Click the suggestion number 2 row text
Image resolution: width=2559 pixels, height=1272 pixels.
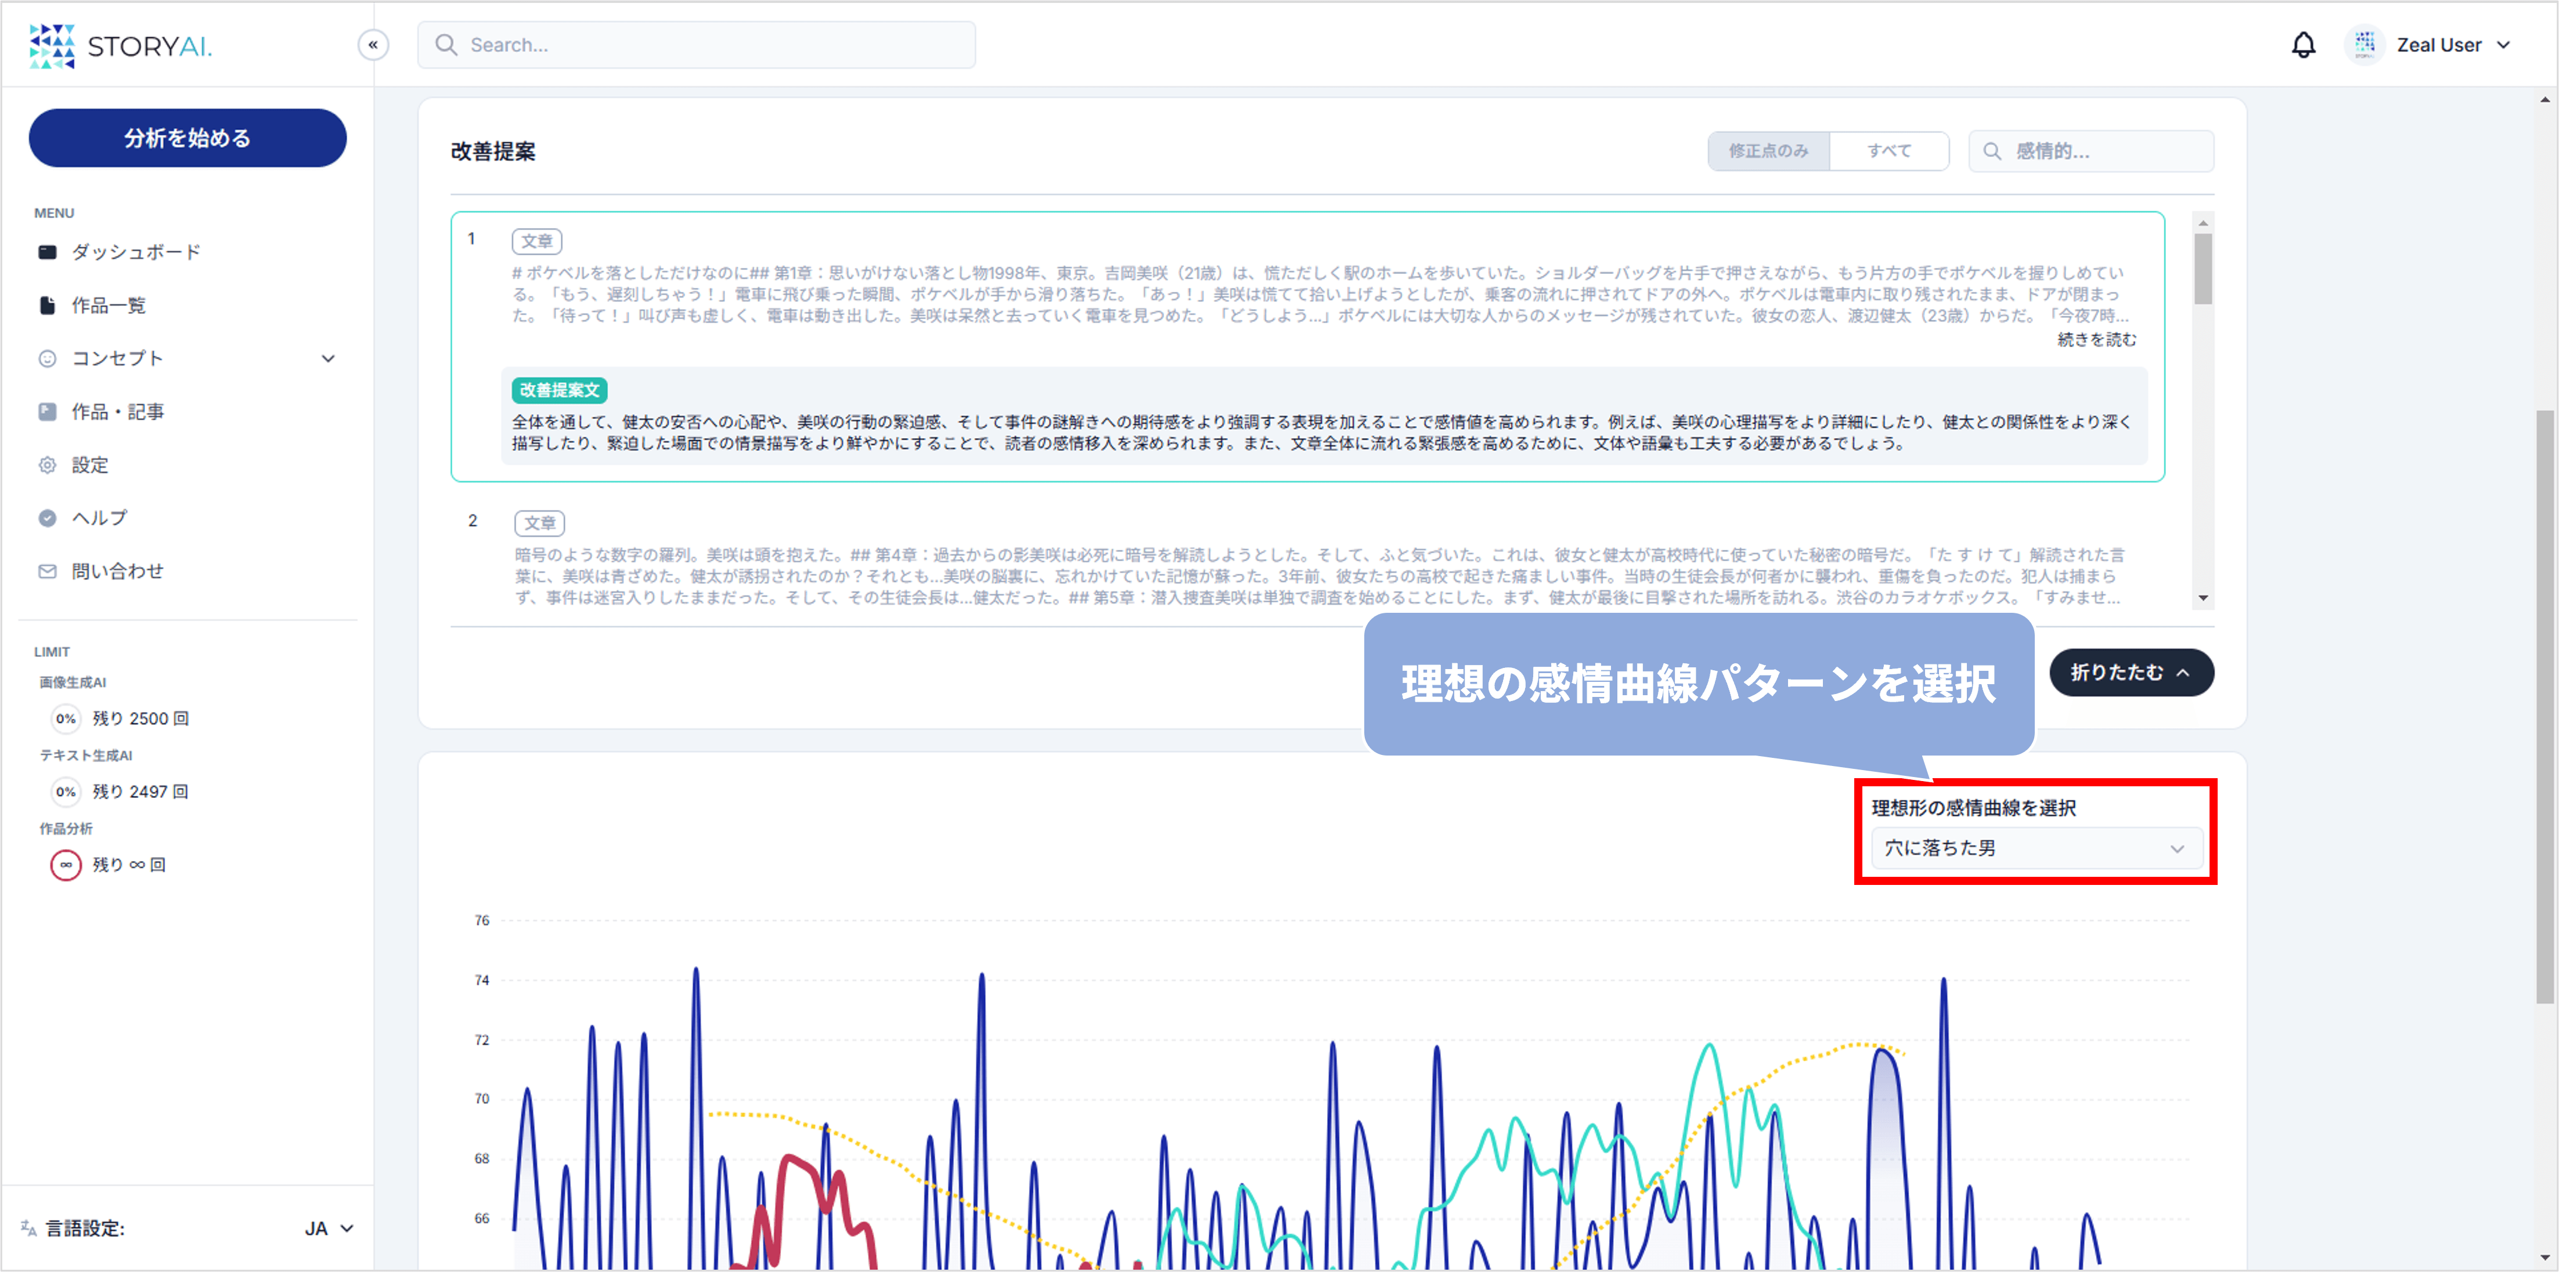click(1319, 576)
